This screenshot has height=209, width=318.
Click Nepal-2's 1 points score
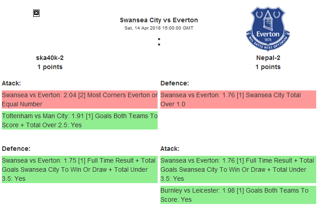click(268, 67)
